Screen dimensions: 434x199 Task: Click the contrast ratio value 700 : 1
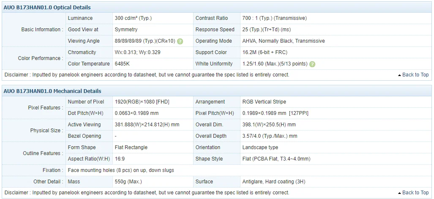274,18
